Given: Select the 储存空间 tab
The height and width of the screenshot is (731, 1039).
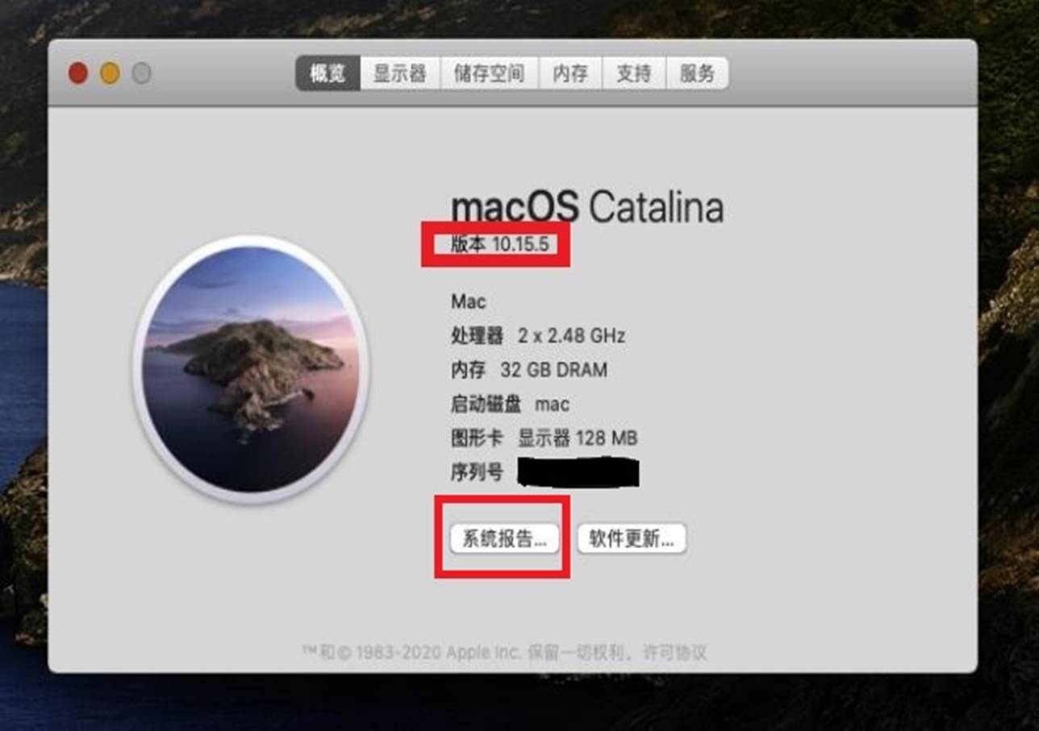Looking at the screenshot, I should pos(489,73).
